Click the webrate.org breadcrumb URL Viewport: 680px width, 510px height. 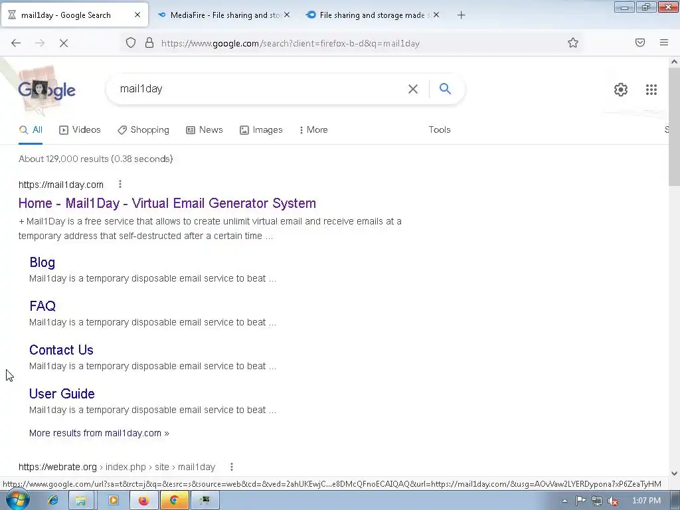(x=117, y=467)
